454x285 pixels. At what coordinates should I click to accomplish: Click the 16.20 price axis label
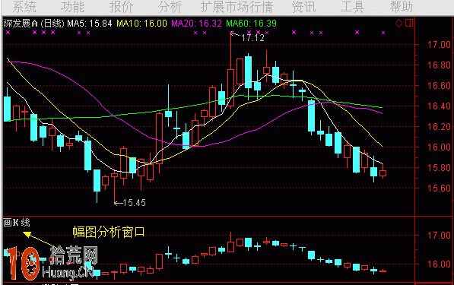click(440, 127)
